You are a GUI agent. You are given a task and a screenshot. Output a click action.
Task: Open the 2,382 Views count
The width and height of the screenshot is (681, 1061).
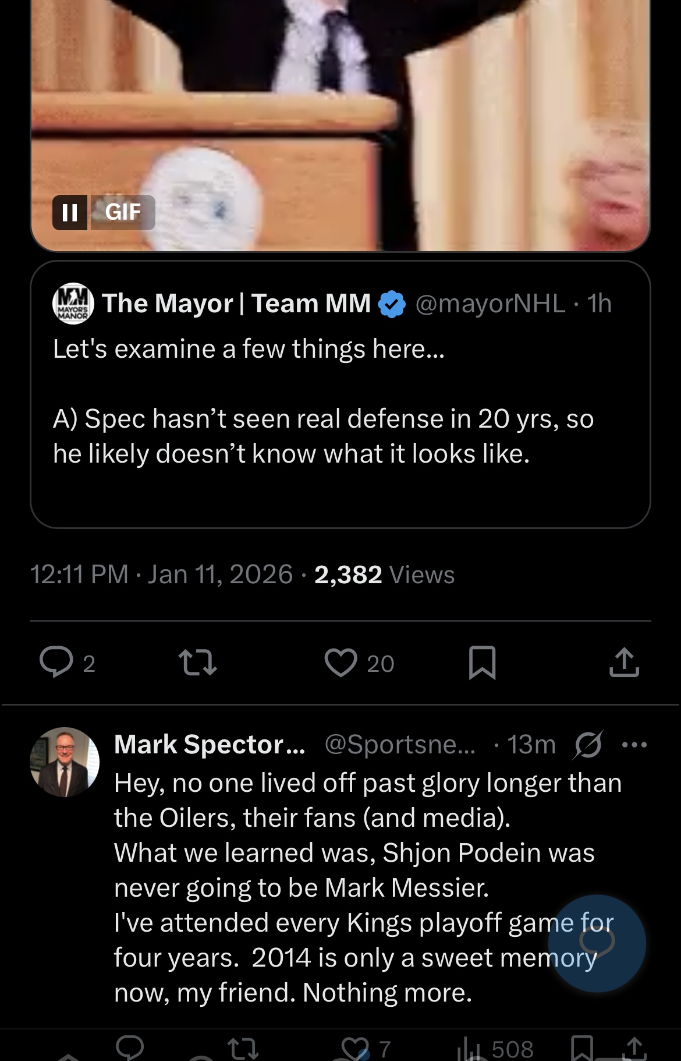[x=384, y=575]
